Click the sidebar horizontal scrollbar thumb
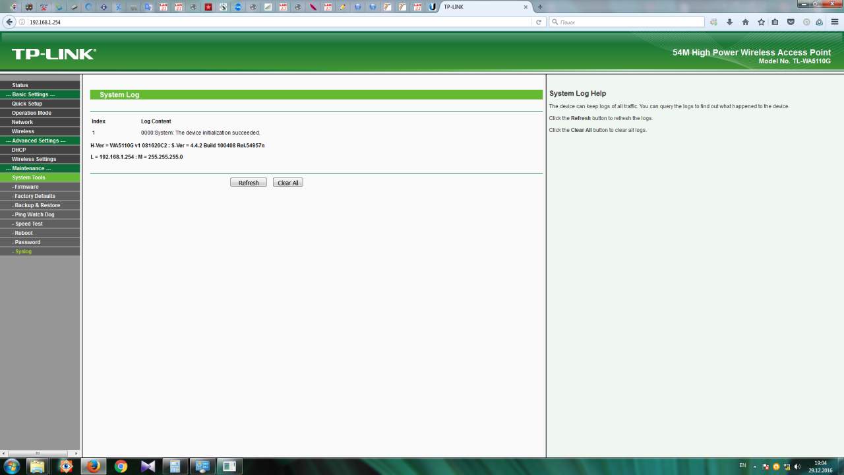 coord(38,453)
